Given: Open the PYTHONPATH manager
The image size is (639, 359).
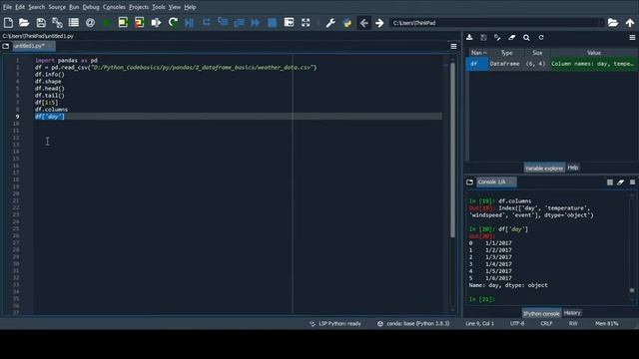Looking at the screenshot, I should 346,23.
